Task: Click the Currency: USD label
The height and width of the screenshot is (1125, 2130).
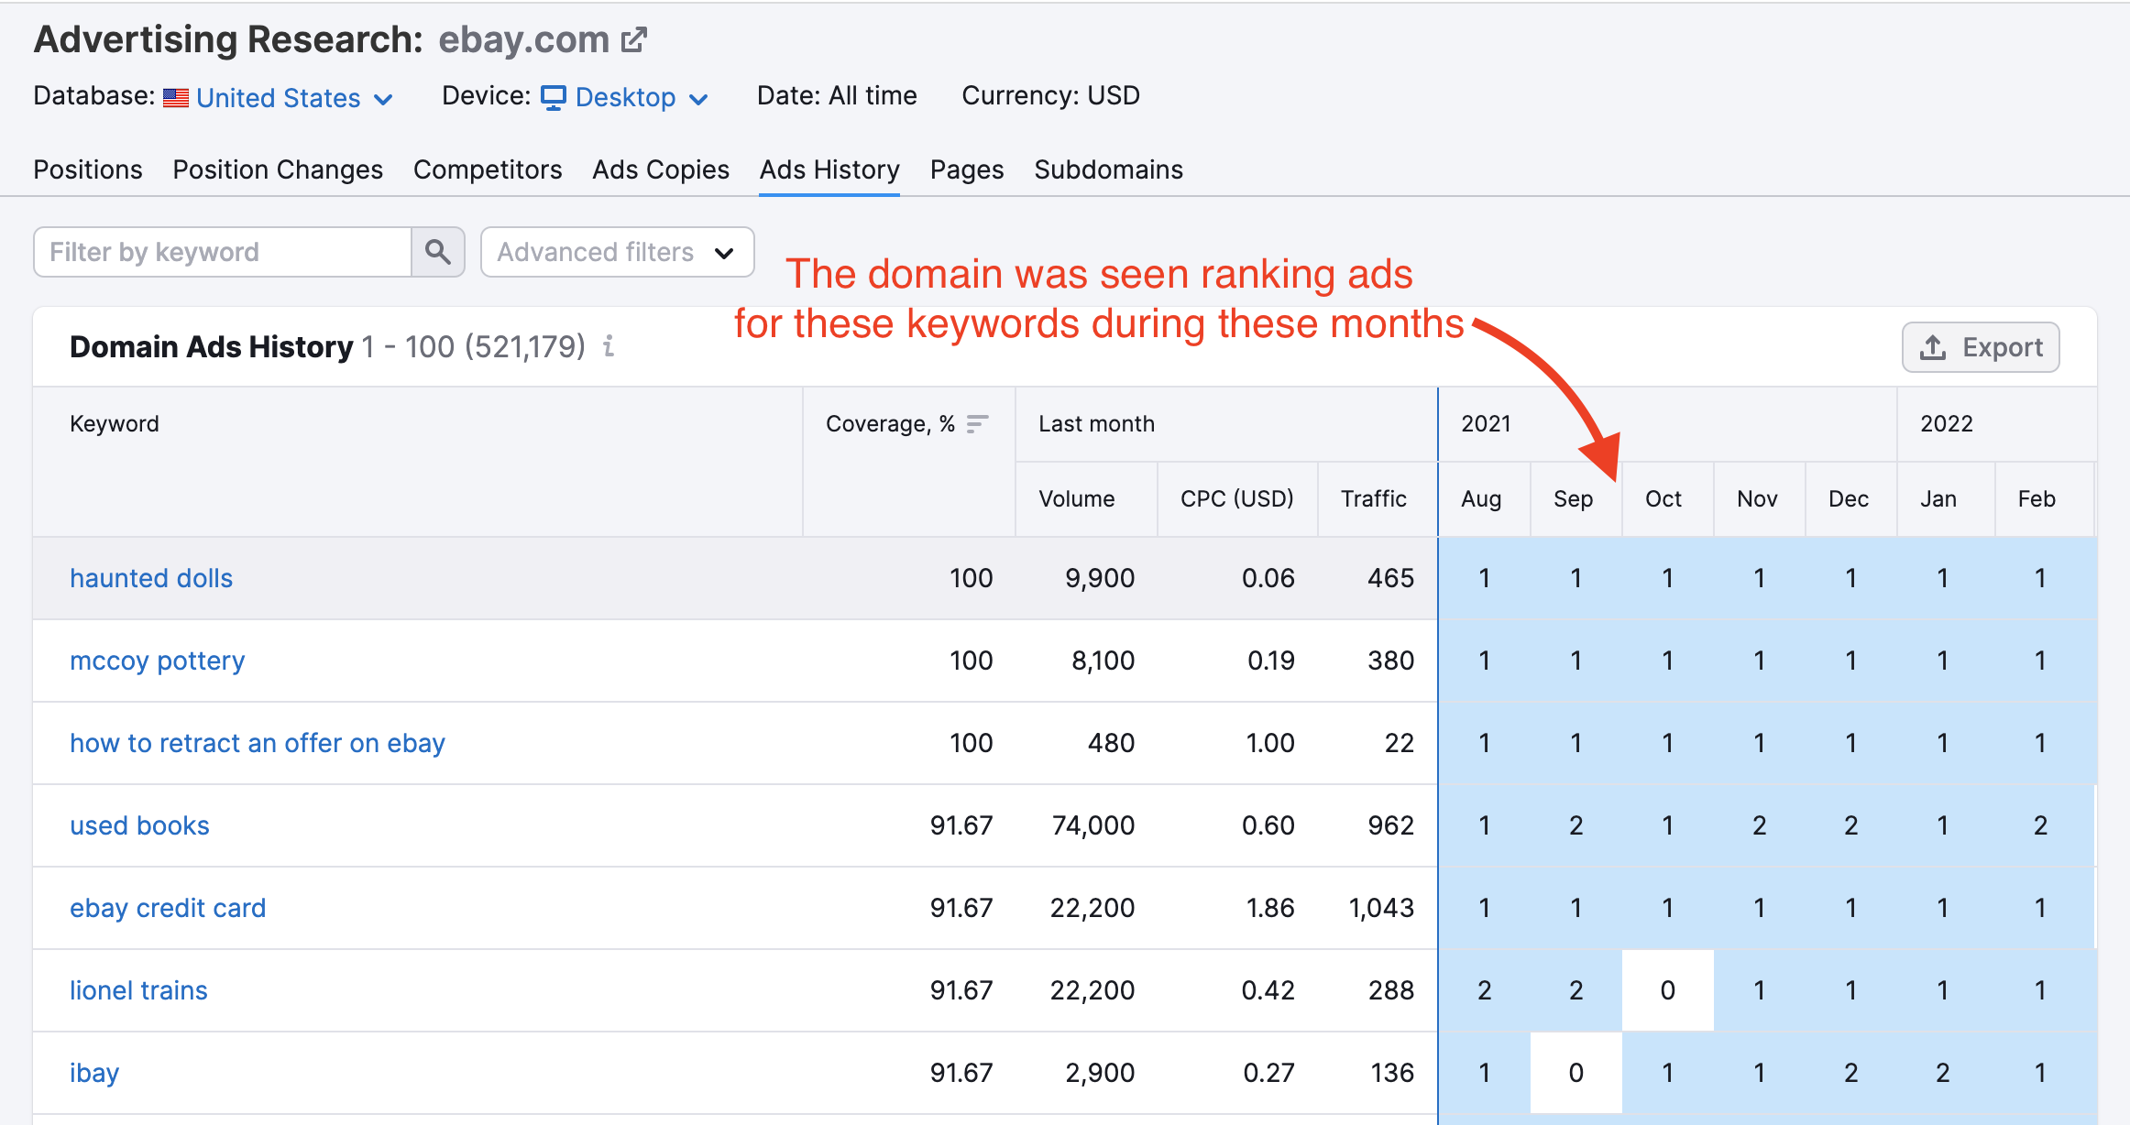Action: tap(1051, 95)
